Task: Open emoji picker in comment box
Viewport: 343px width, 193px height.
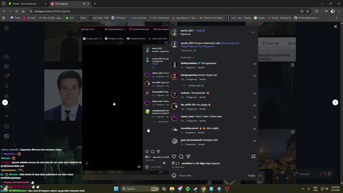Action: pos(174,176)
